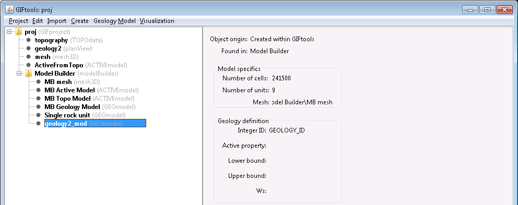Click the bullet icon beside topography
518x205 pixels.
[28, 40]
